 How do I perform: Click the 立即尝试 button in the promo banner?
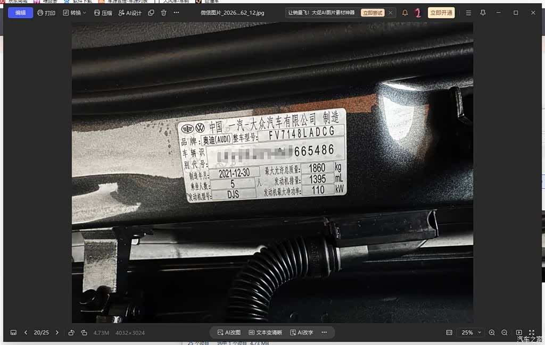373,13
